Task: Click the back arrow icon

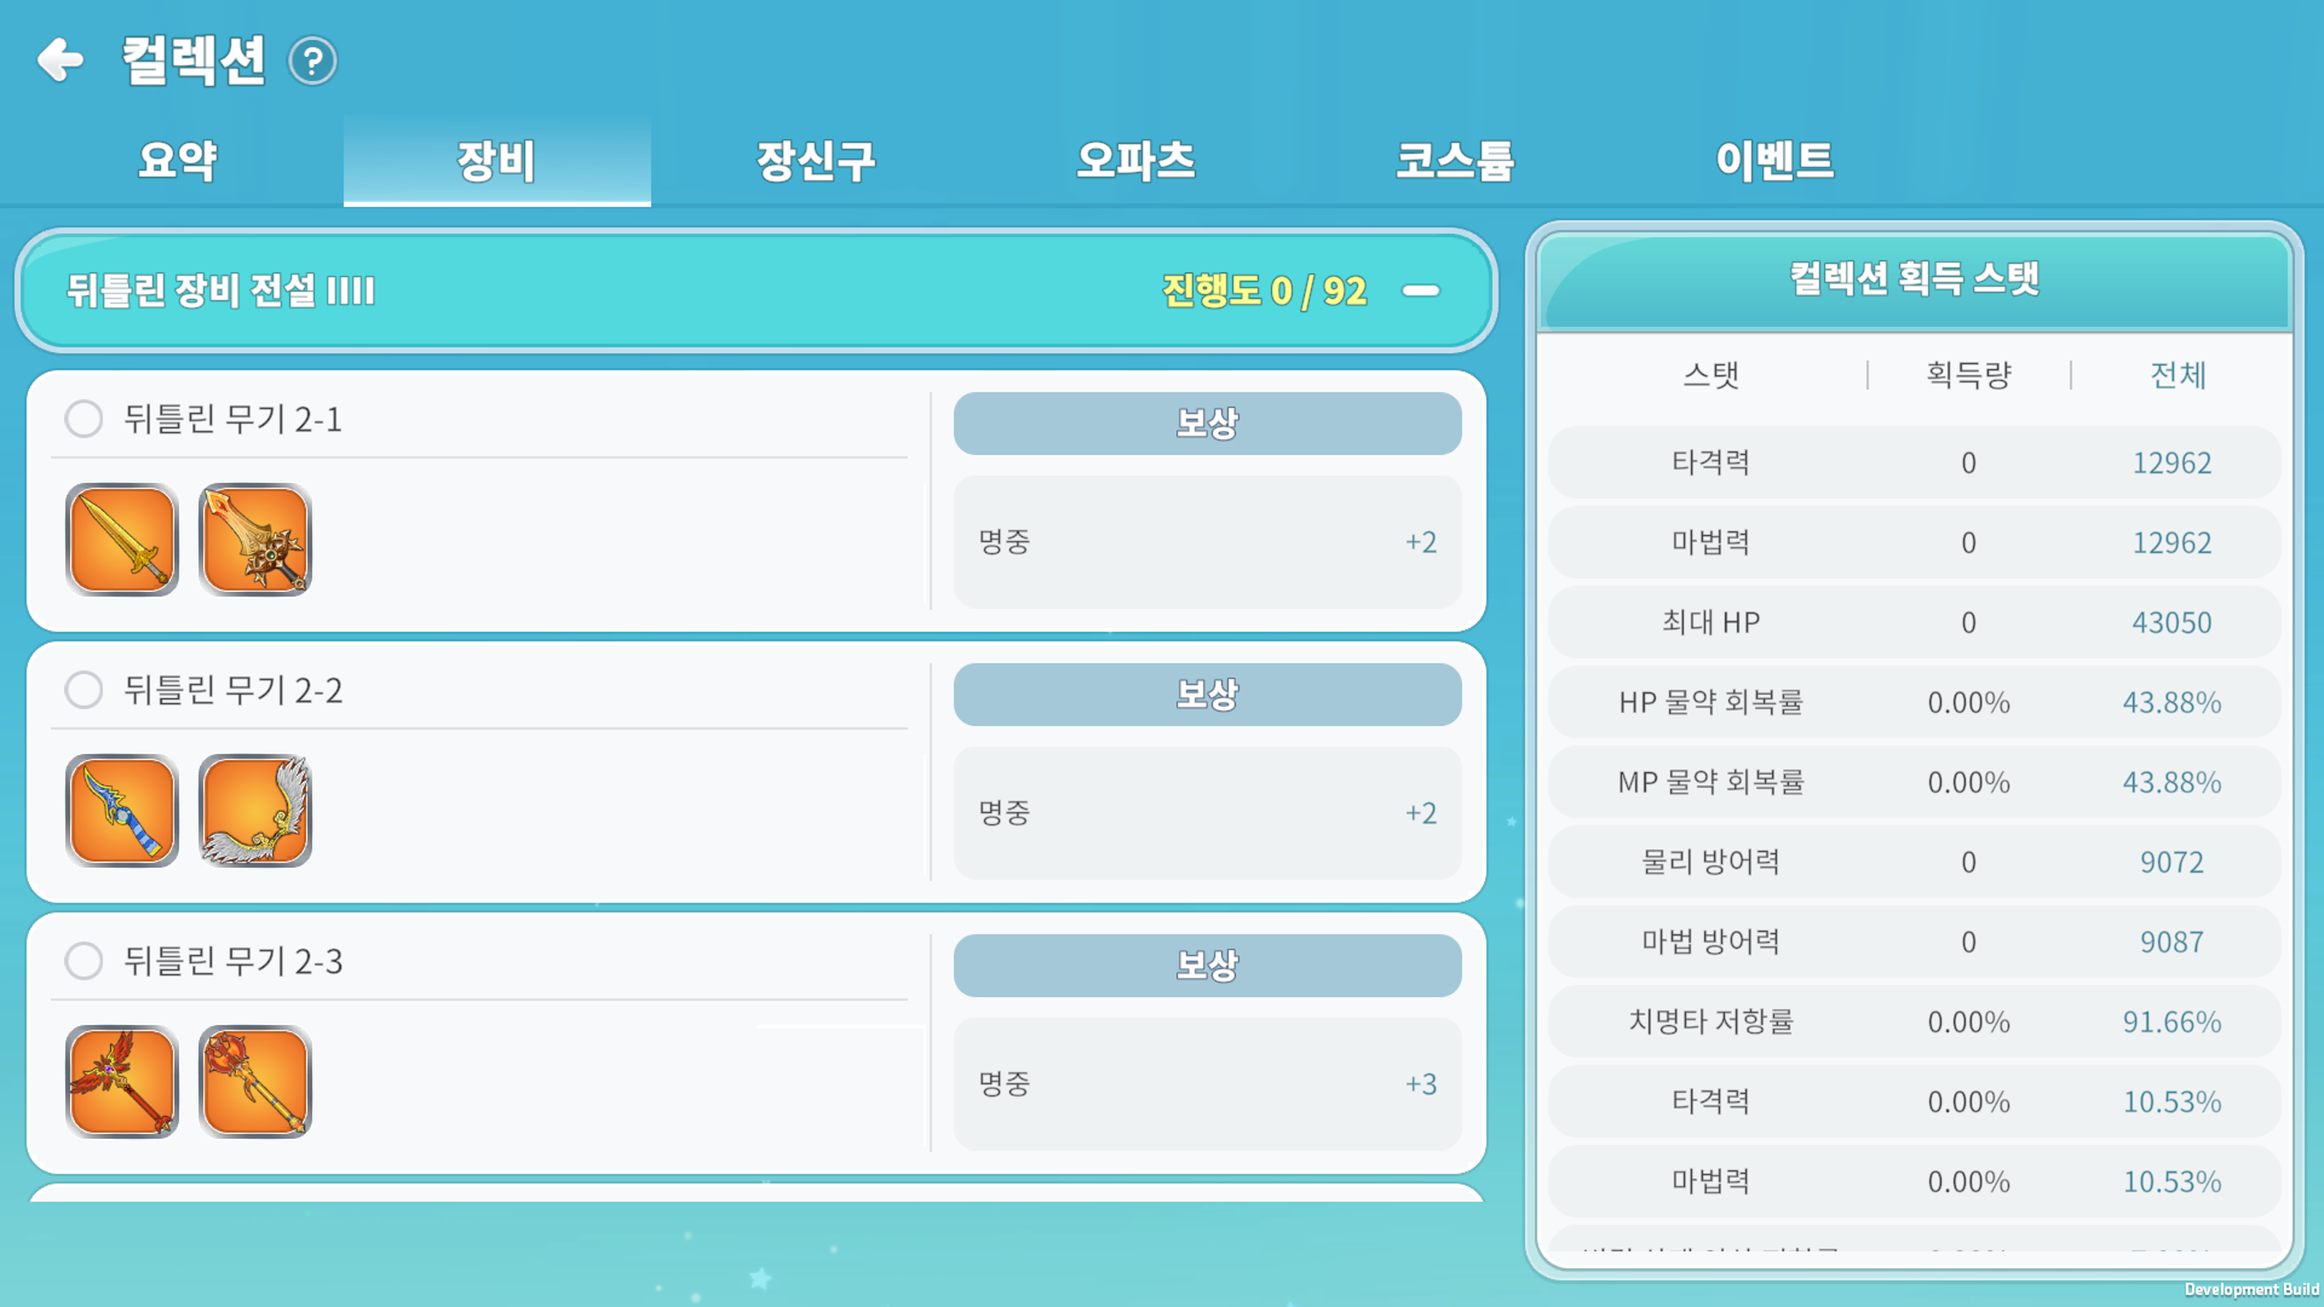Action: pos(60,60)
